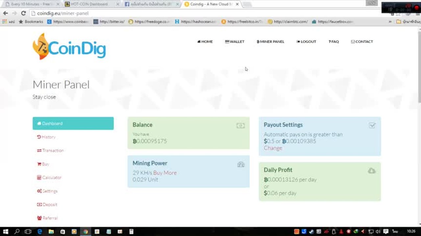The image size is (421, 236).
Task: Open the Store icon on taskbar
Action: click(62, 231)
